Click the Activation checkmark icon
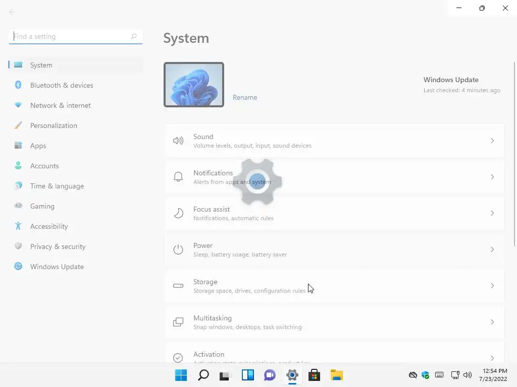The image size is (517, 387). [178, 358]
